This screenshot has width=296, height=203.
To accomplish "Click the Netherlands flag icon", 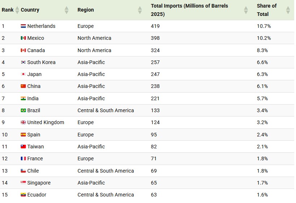I will click(x=23, y=26).
